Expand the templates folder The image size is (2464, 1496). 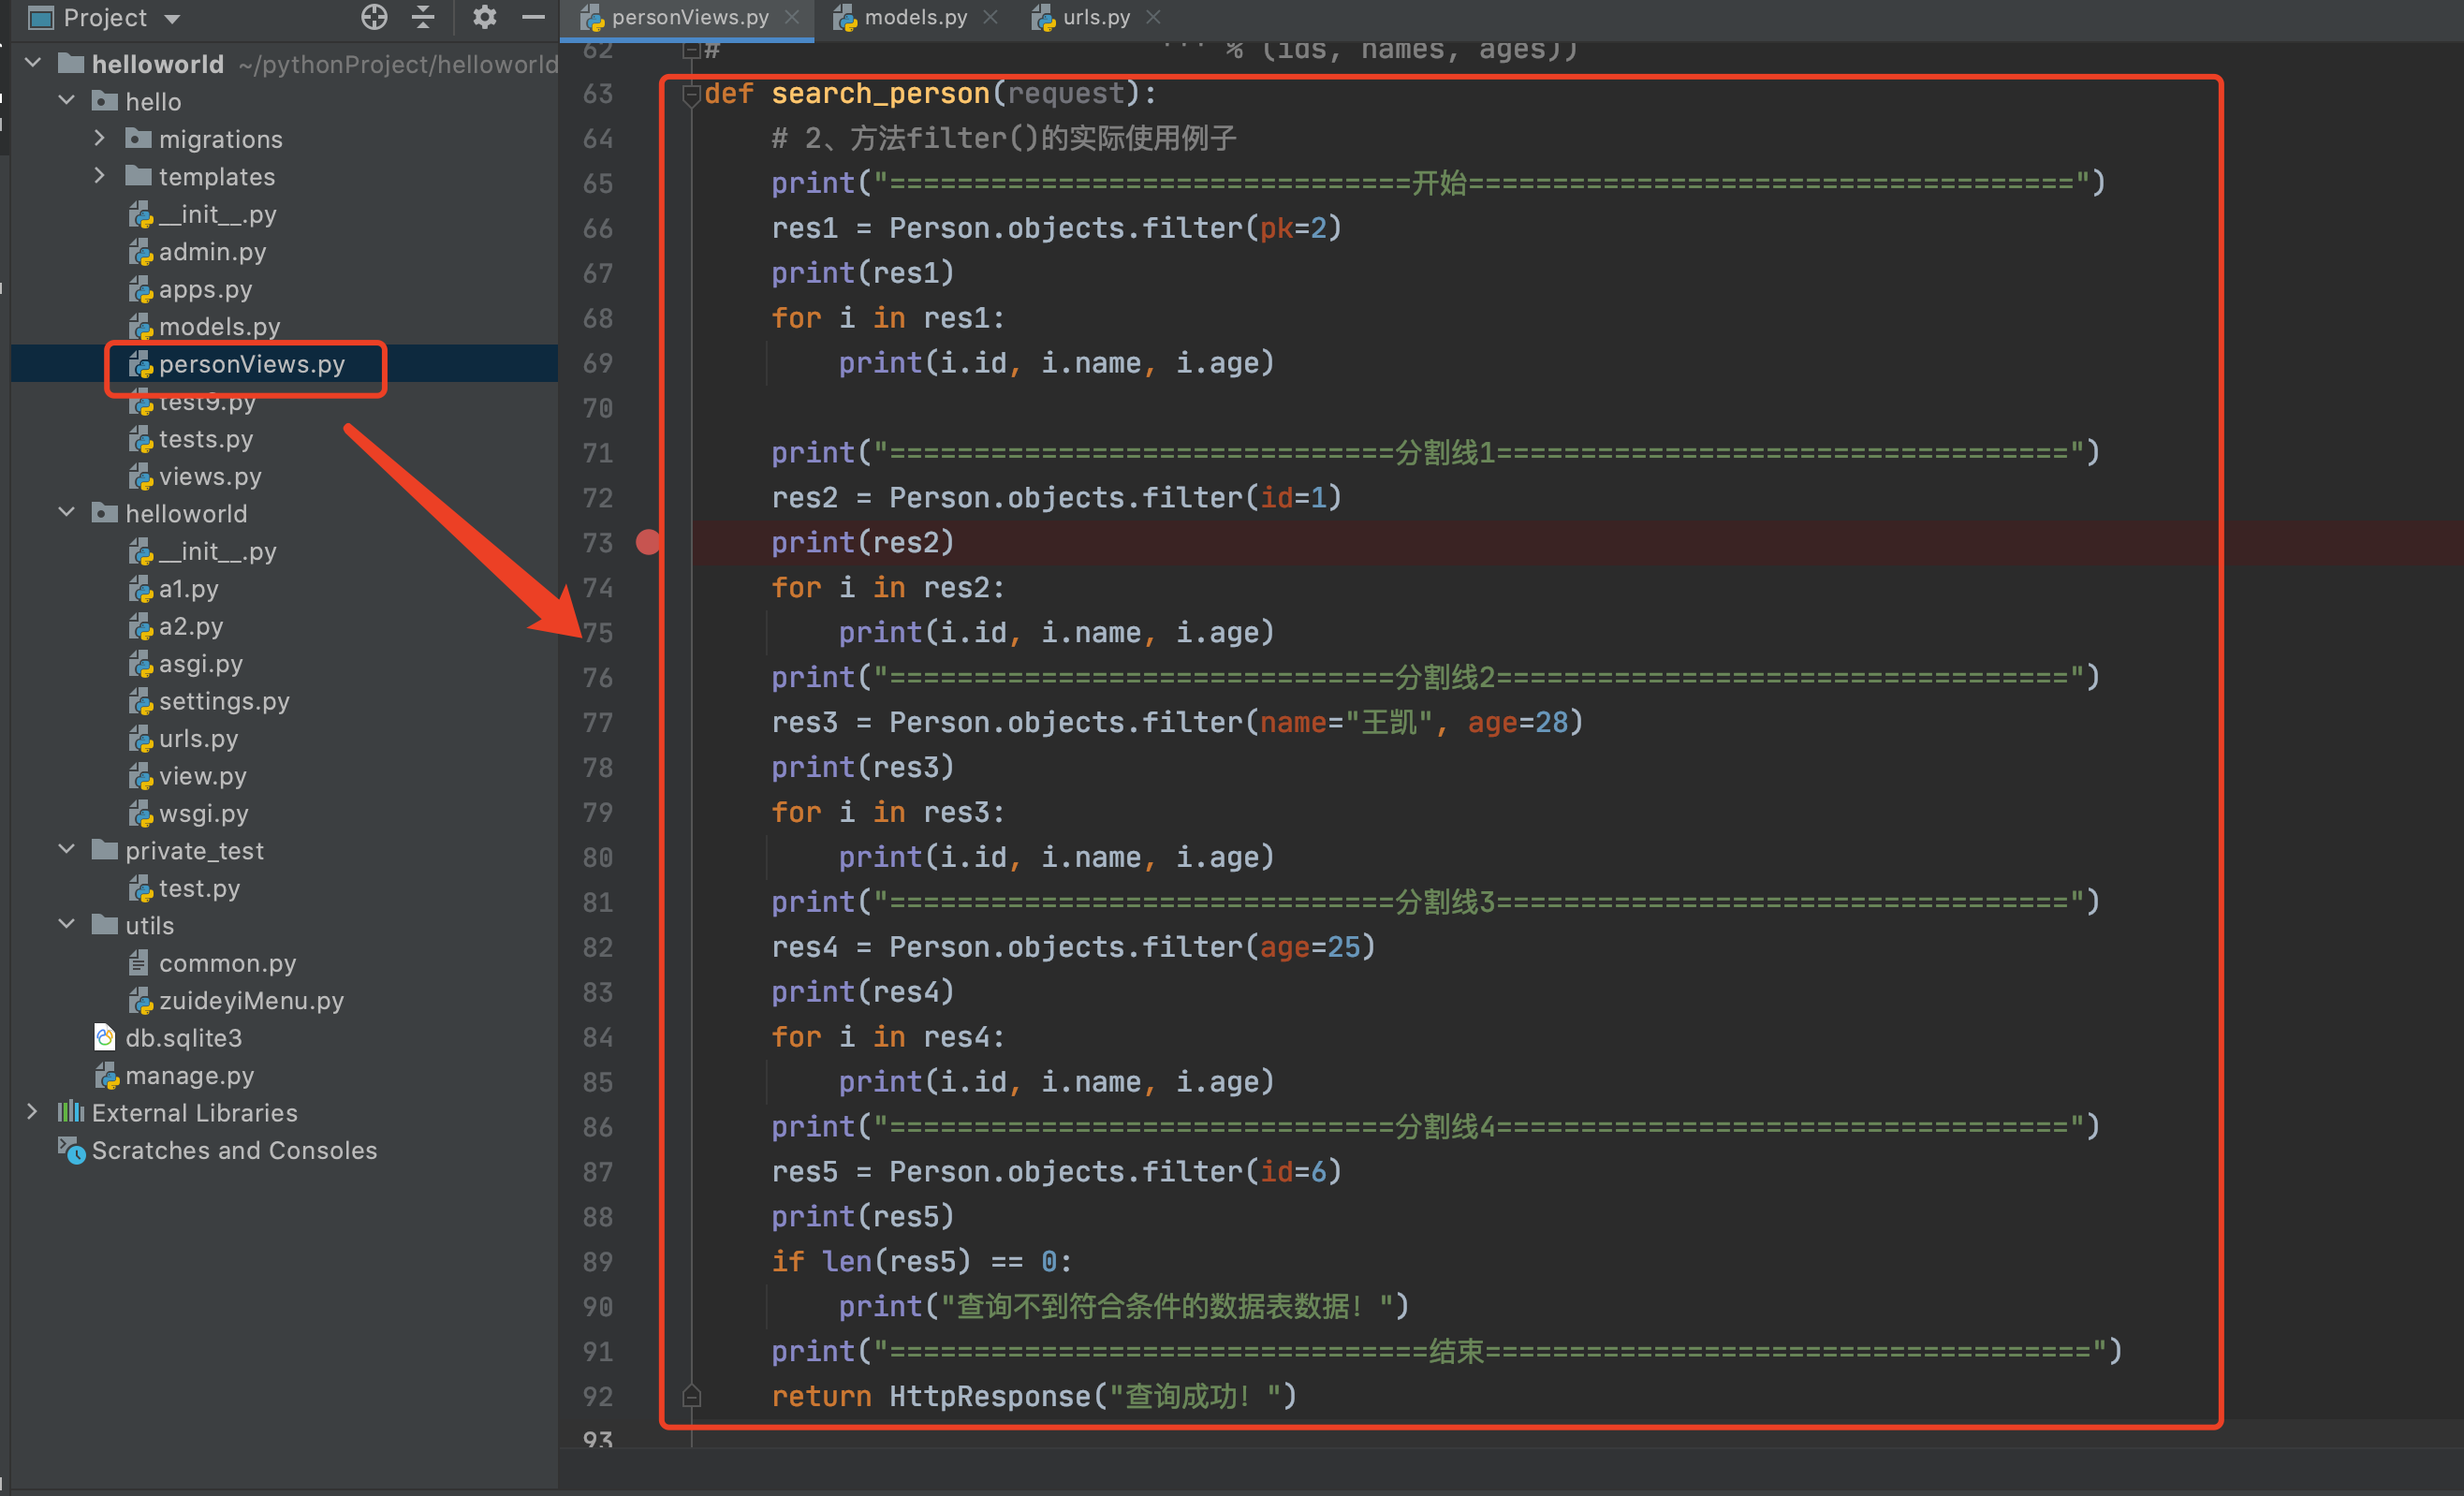click(x=99, y=176)
